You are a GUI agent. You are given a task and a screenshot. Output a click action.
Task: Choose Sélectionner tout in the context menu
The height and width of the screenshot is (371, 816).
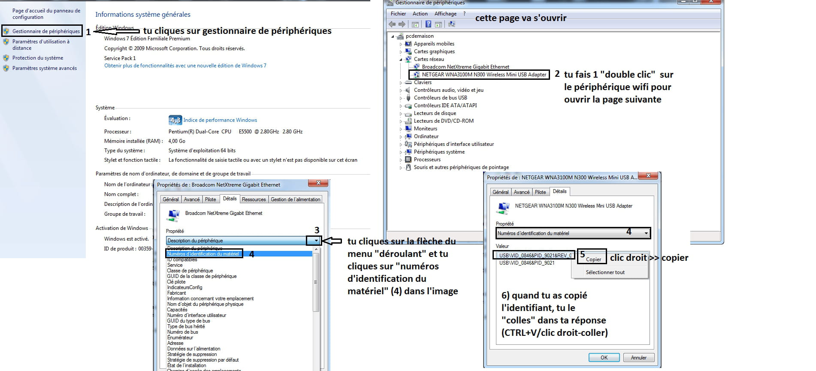[x=605, y=272]
